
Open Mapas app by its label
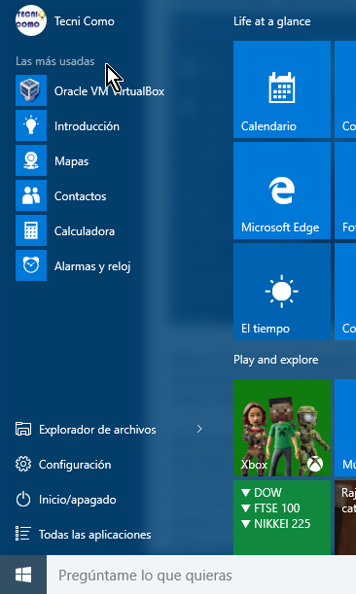[x=72, y=161]
